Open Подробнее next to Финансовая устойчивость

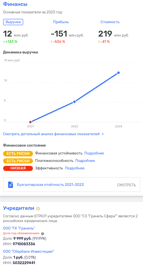(94, 153)
